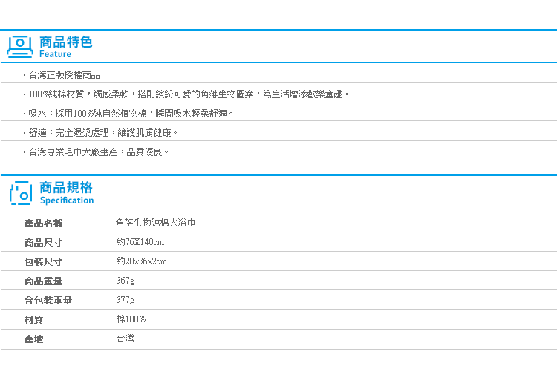The width and height of the screenshot is (557, 372).
Task: Select the Feature subtitle text
Action: click(55, 54)
